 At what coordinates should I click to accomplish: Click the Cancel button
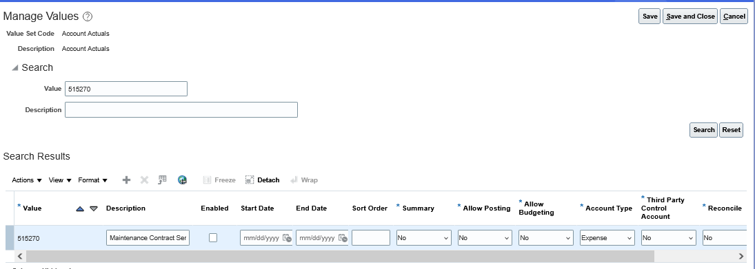(734, 17)
